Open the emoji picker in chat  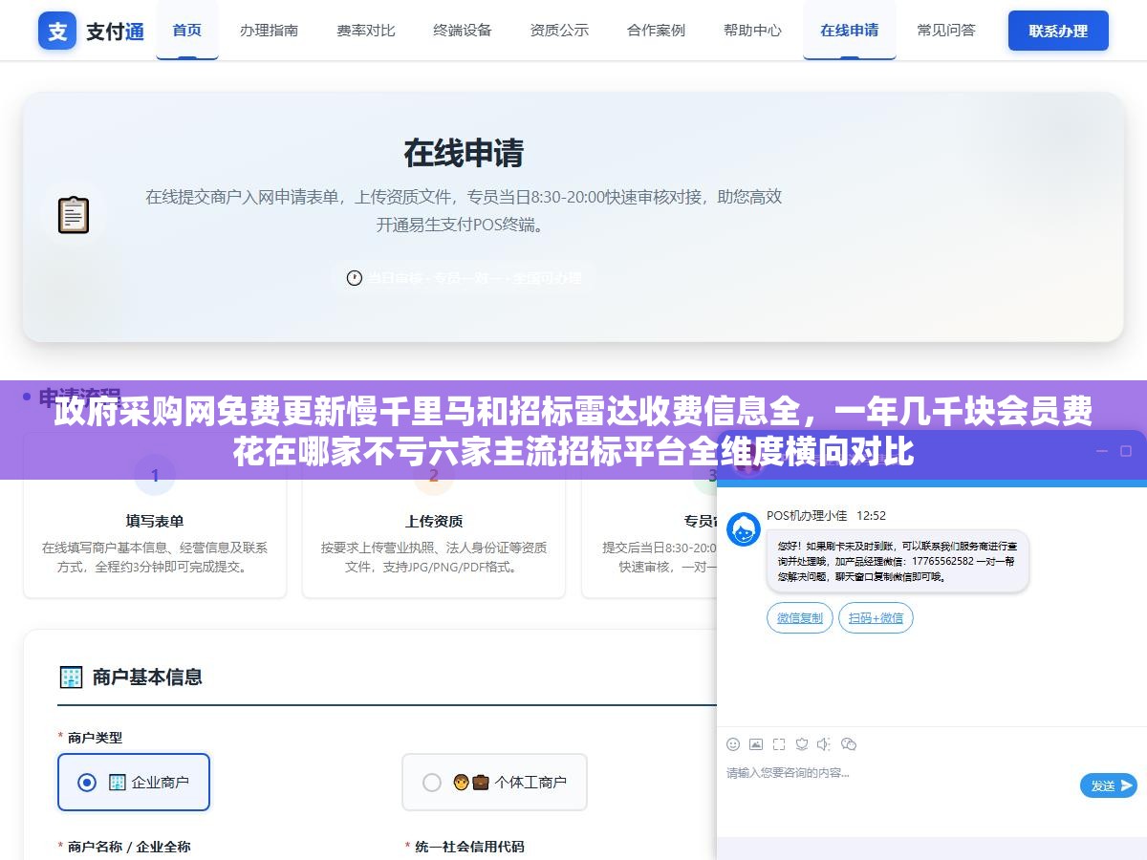point(733,744)
